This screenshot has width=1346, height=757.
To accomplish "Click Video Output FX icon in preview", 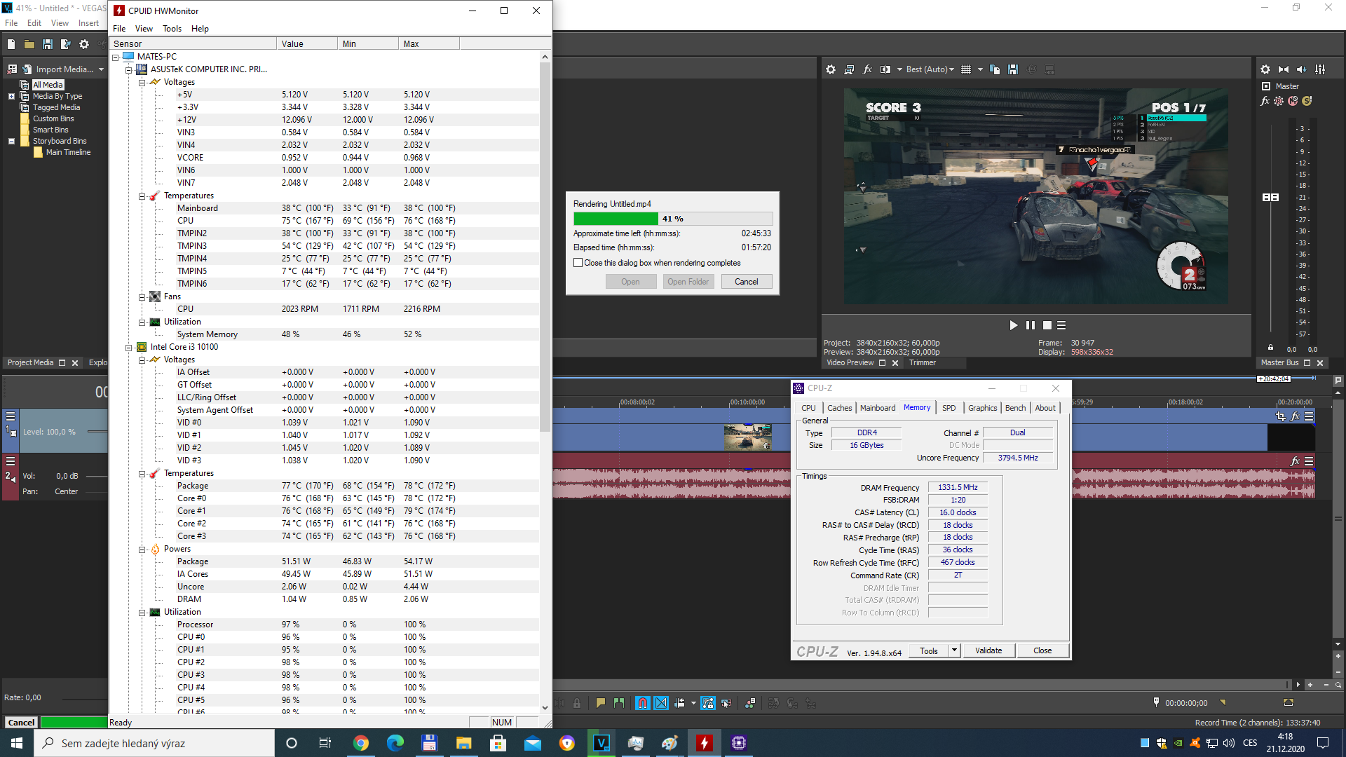I will [x=867, y=69].
